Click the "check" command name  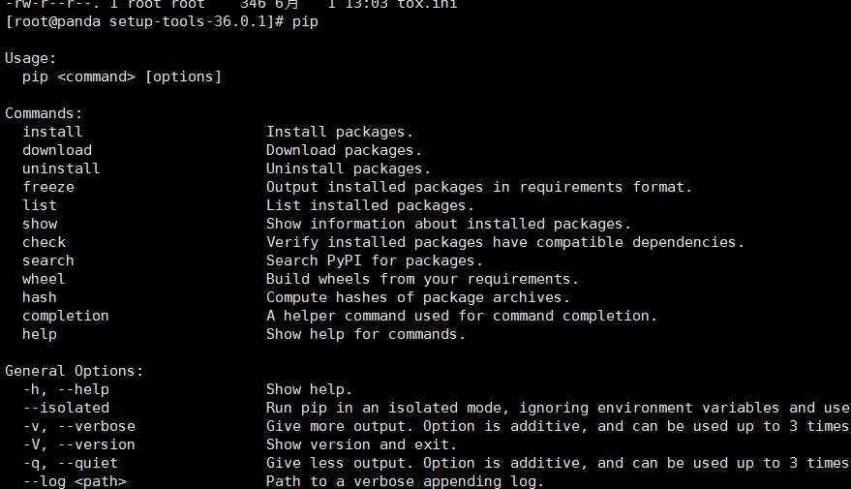click(45, 242)
